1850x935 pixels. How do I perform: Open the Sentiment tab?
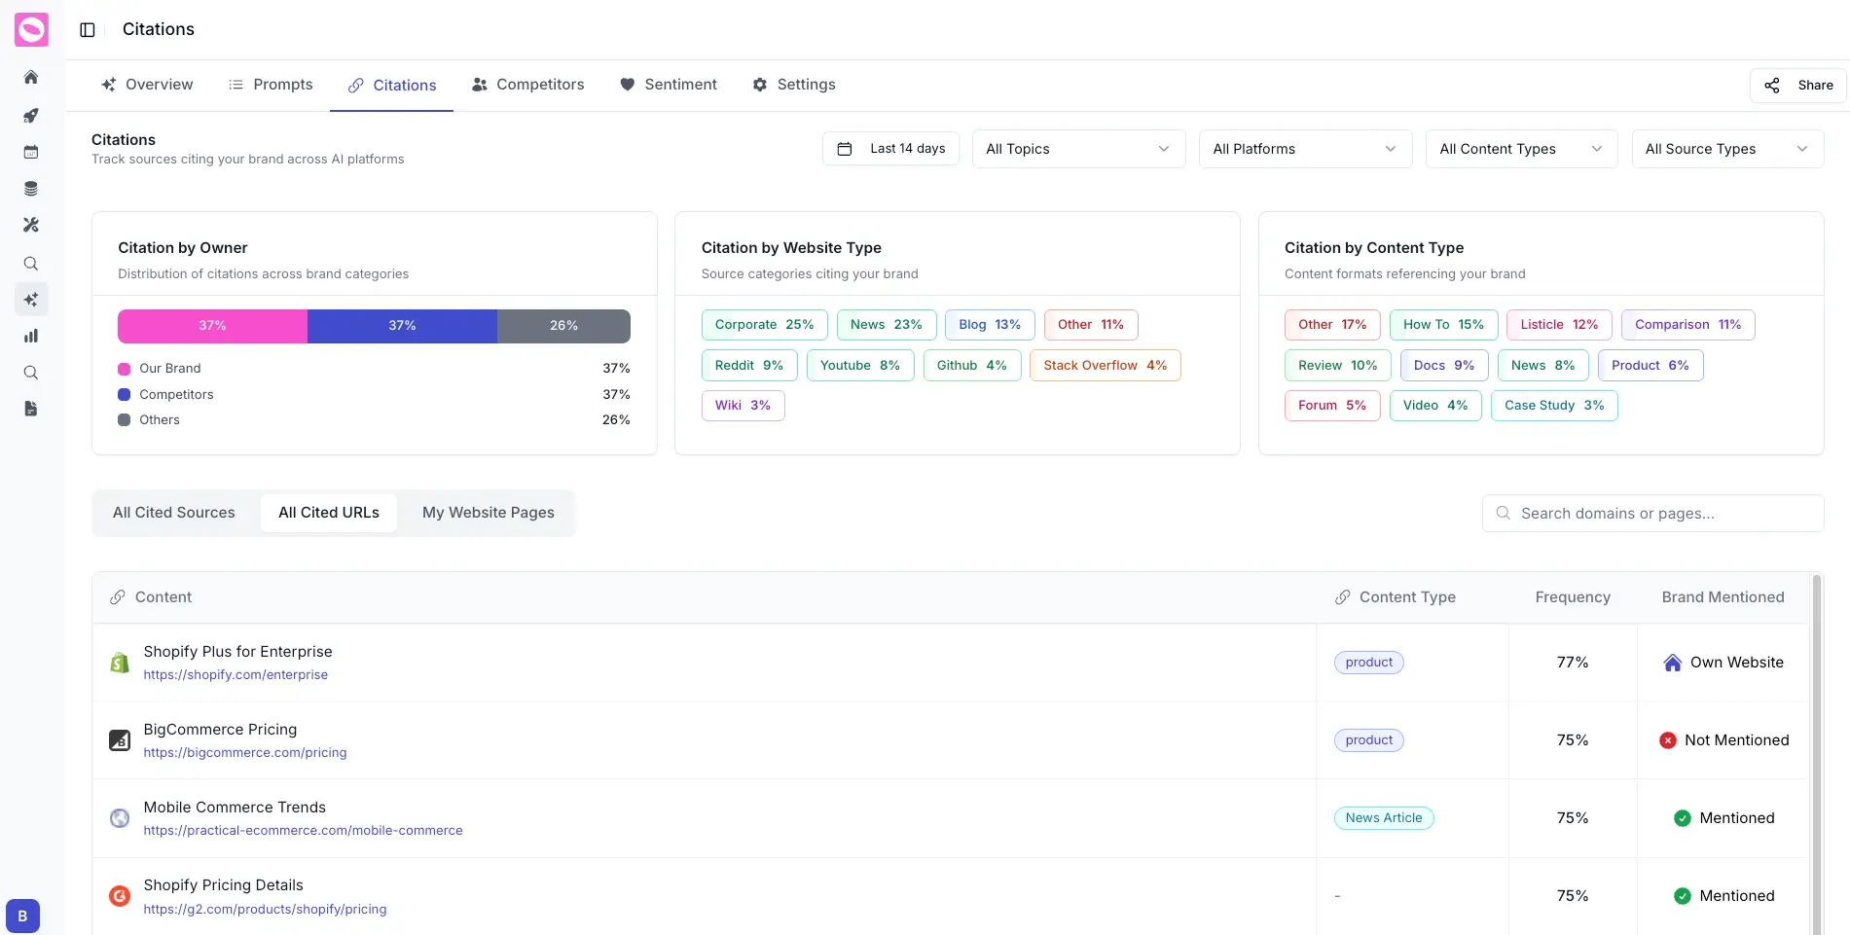pyautogui.click(x=669, y=85)
